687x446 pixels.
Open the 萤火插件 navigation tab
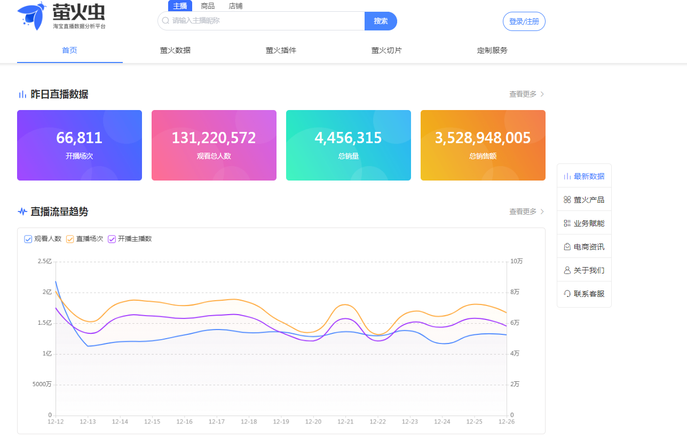click(x=281, y=50)
